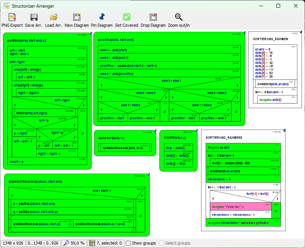Click the diagram count icon in the status bar
This screenshot has height=248, width=305.
[92, 243]
